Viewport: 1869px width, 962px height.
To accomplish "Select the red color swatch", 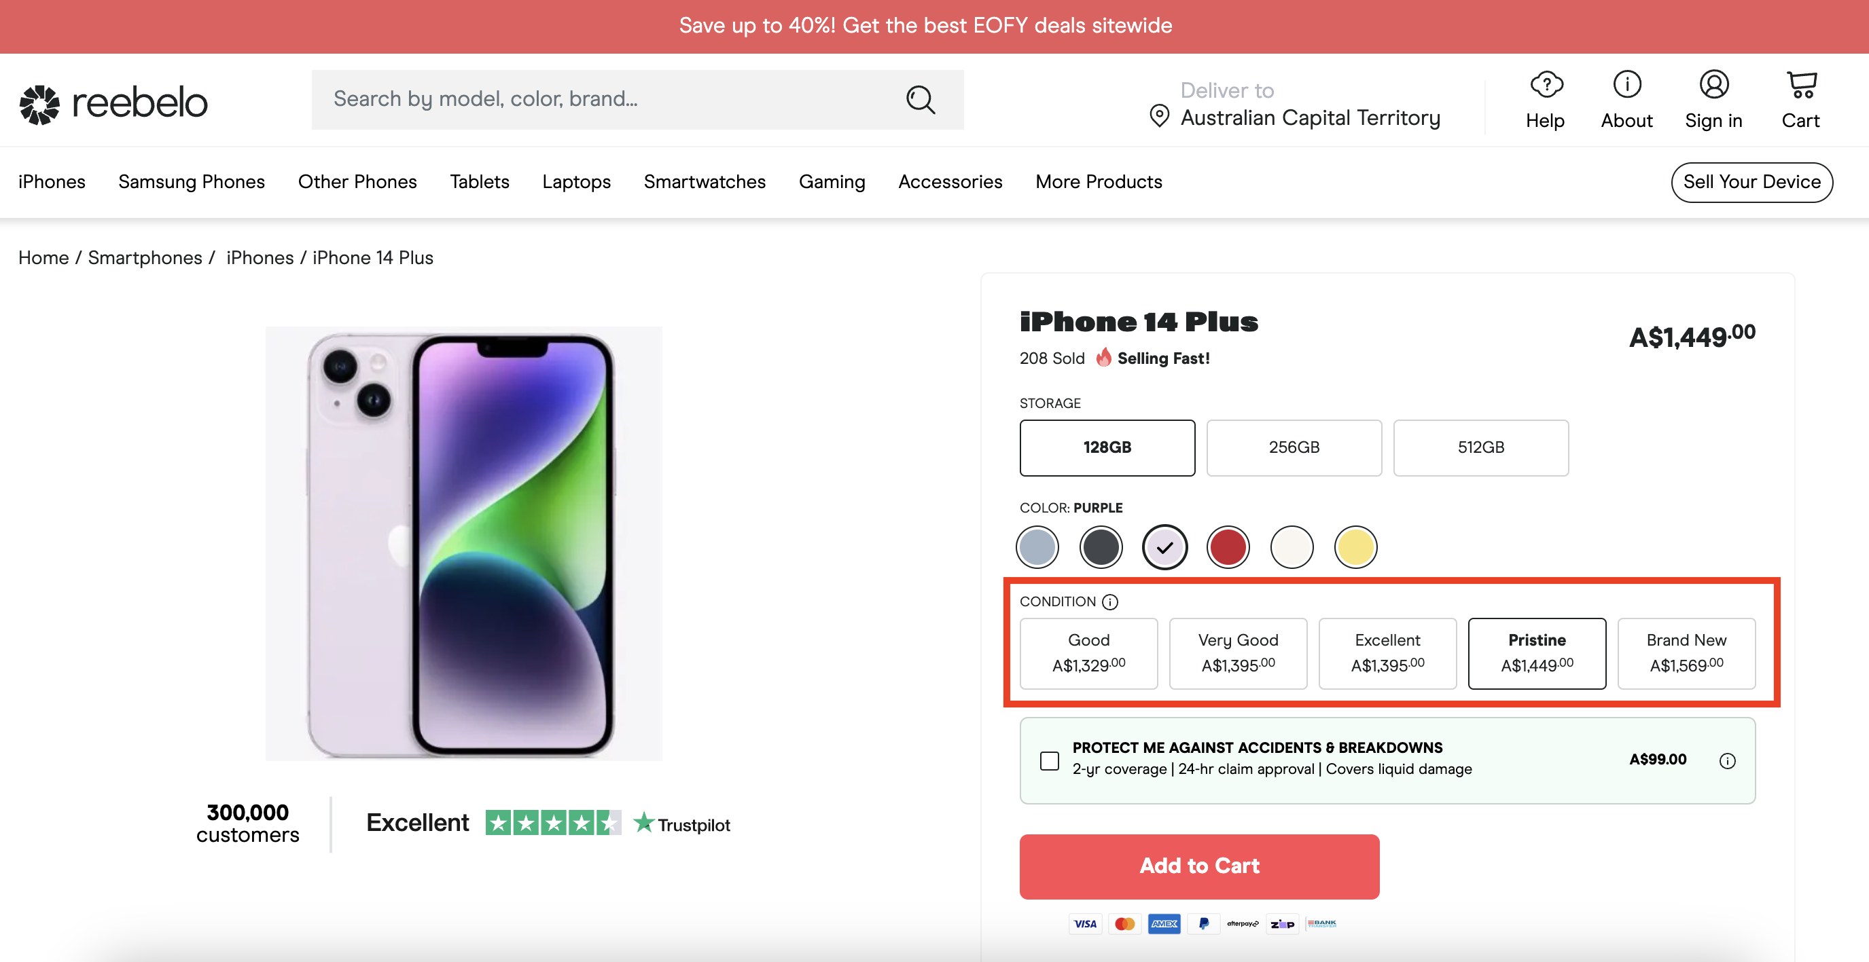I will coord(1228,547).
